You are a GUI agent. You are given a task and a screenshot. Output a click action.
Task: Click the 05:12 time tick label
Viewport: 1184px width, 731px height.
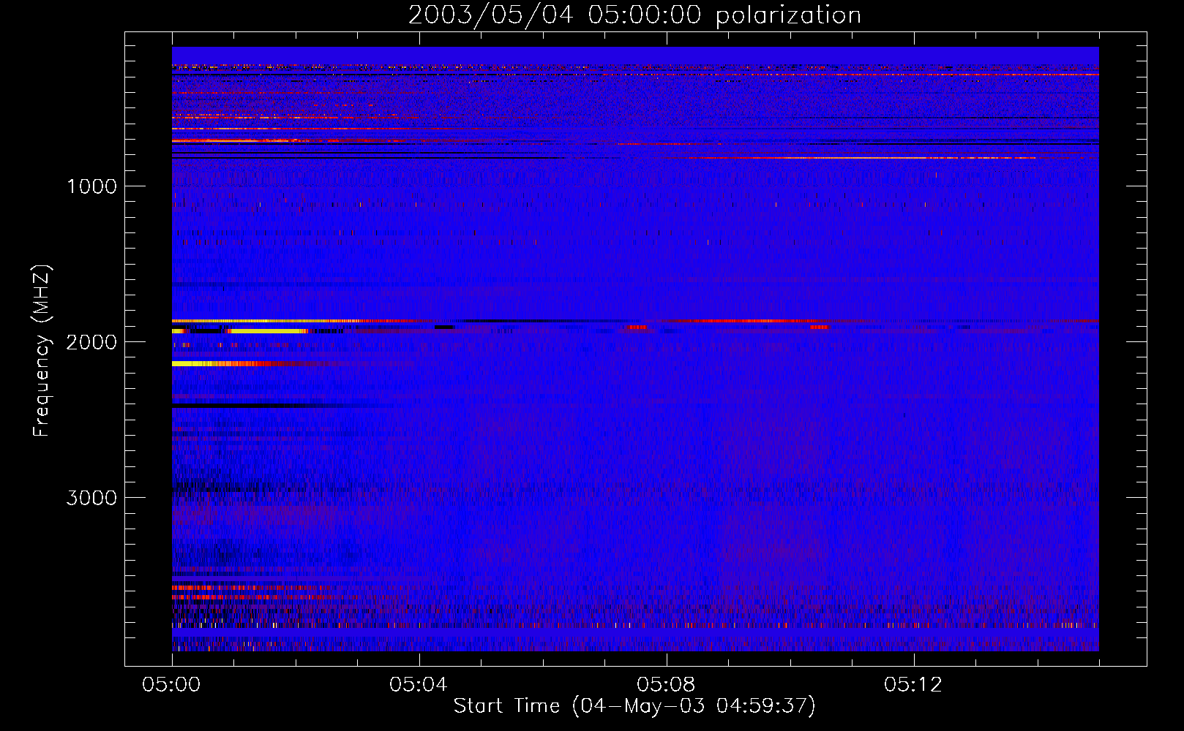(913, 685)
